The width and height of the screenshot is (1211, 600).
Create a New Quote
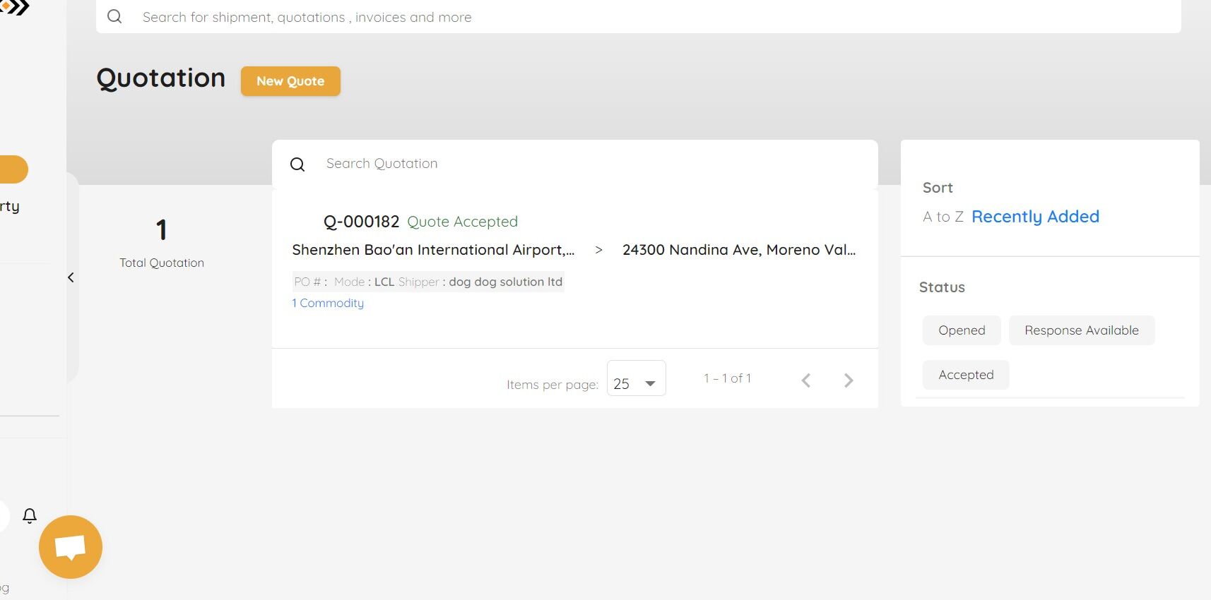(x=290, y=81)
